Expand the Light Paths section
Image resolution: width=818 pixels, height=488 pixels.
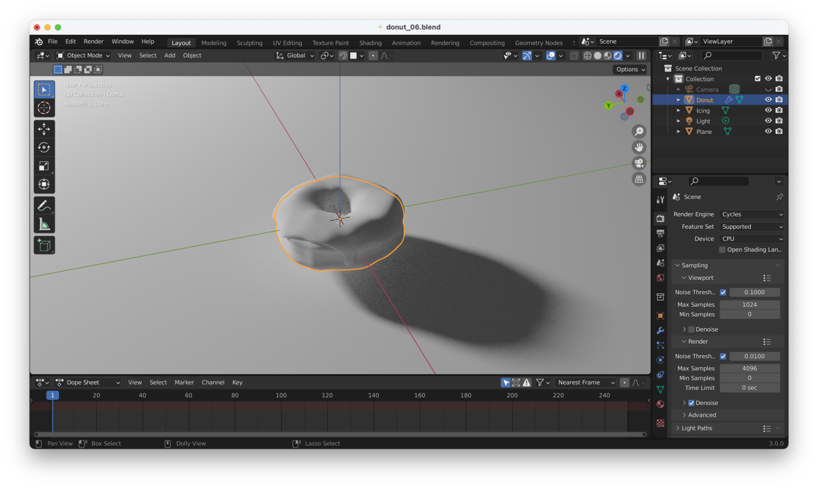pyautogui.click(x=696, y=428)
